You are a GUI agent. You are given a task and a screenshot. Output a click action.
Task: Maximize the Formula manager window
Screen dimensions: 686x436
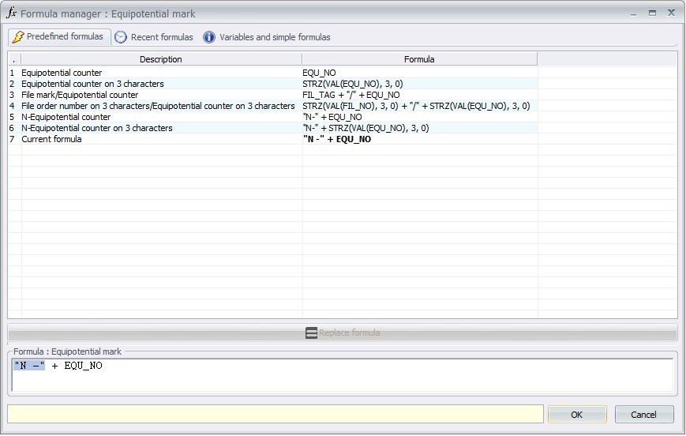point(652,13)
